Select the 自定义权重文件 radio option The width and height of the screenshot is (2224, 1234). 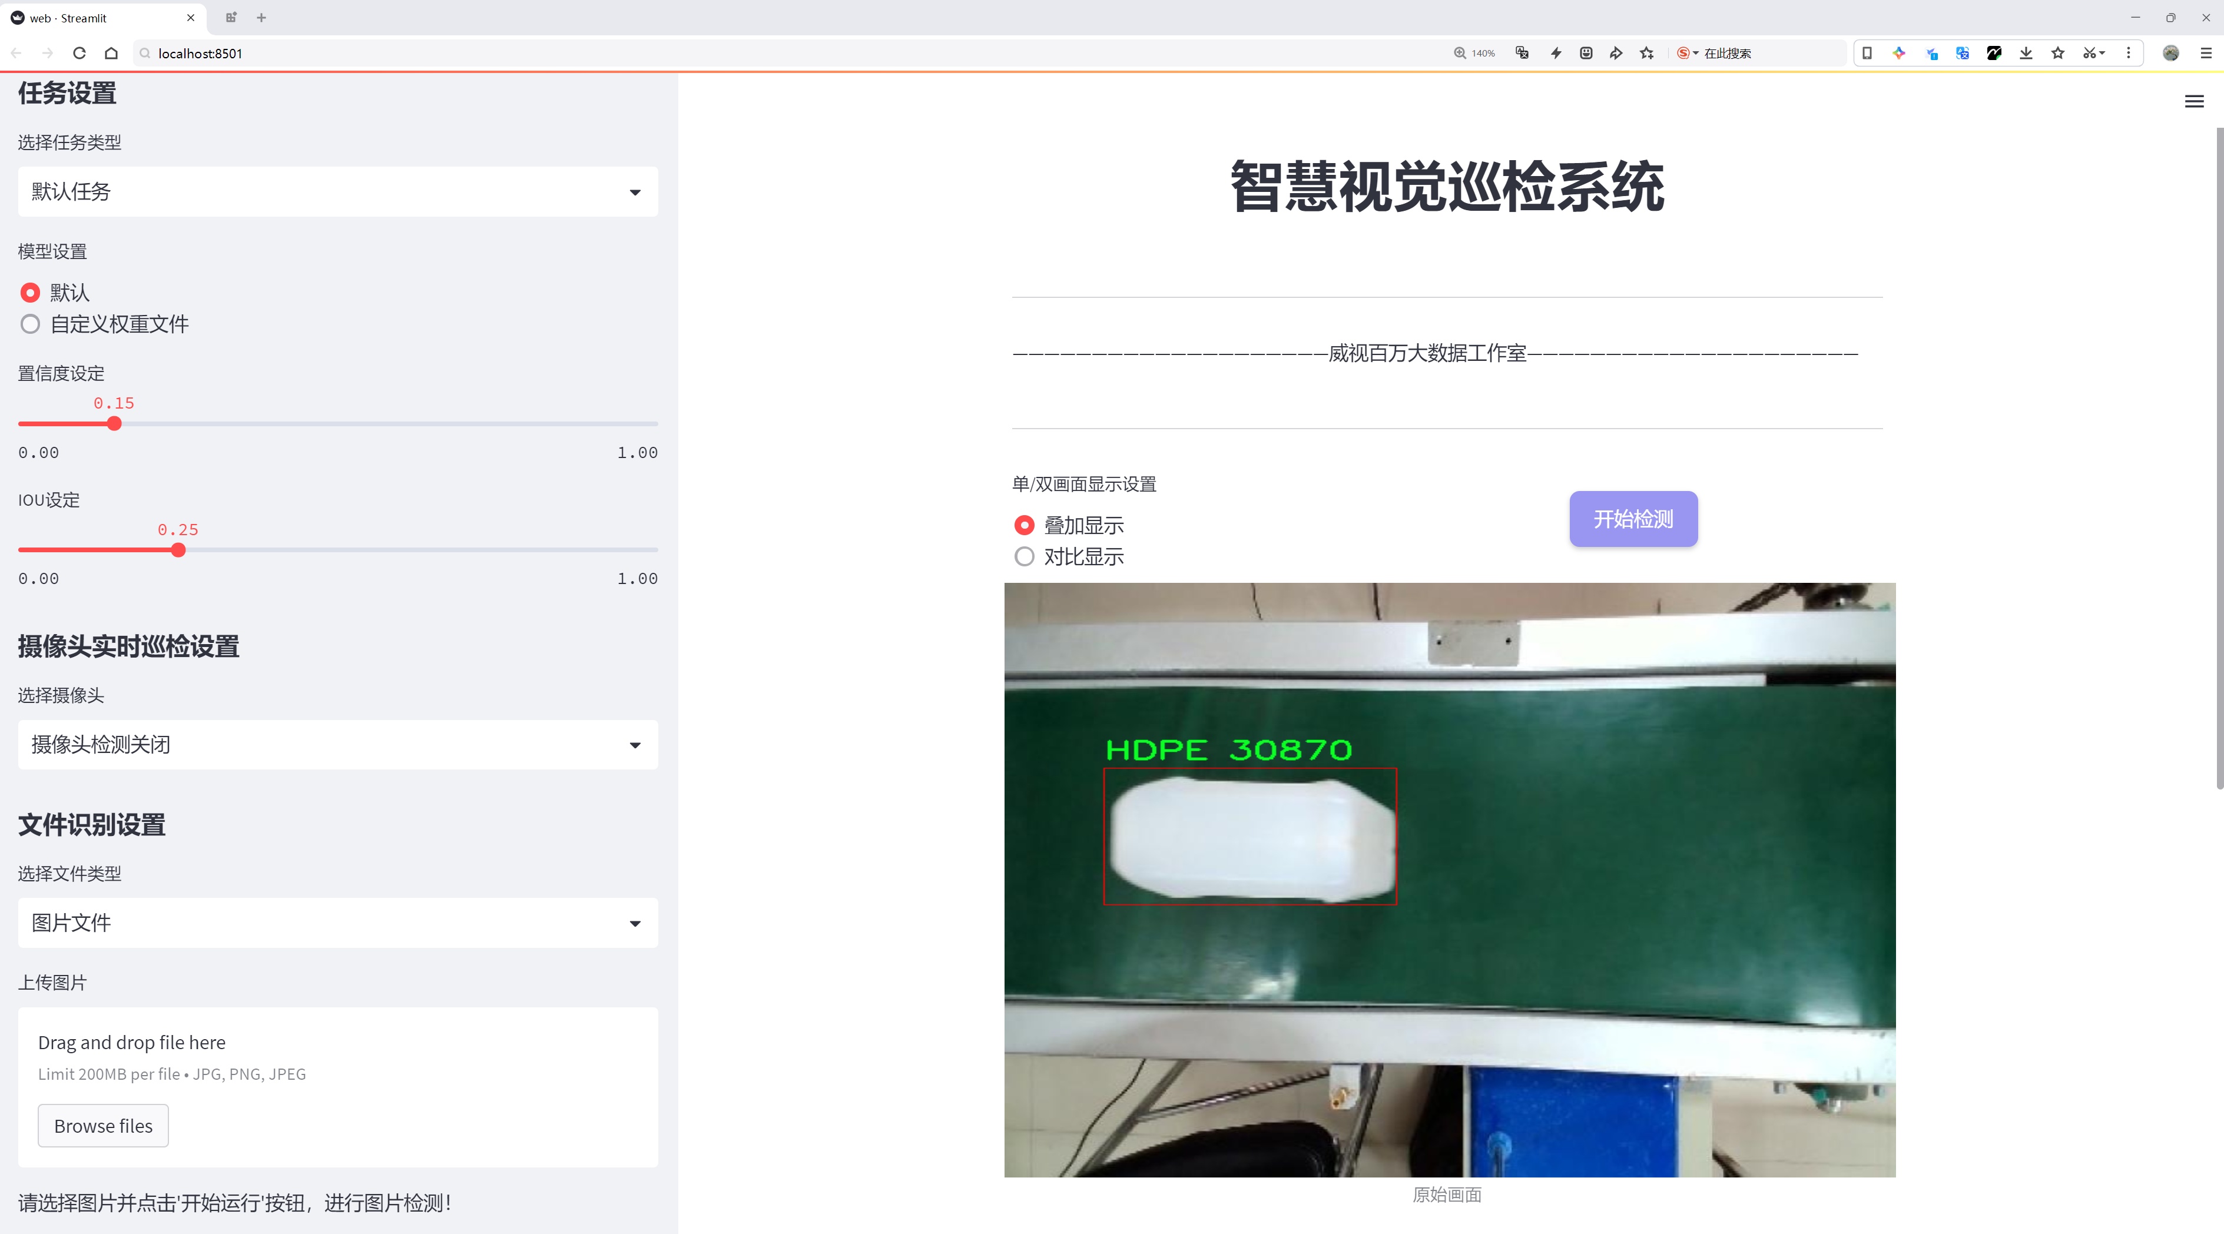tap(30, 324)
